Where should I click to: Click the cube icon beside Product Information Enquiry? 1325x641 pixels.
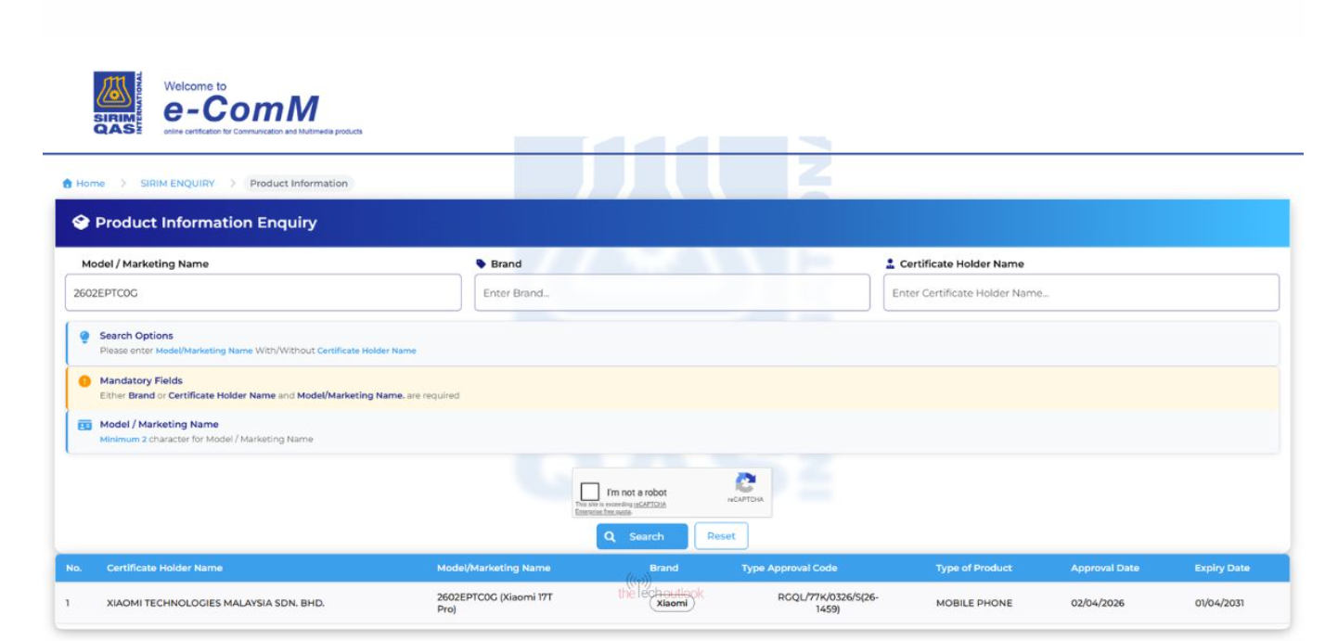[x=82, y=223]
